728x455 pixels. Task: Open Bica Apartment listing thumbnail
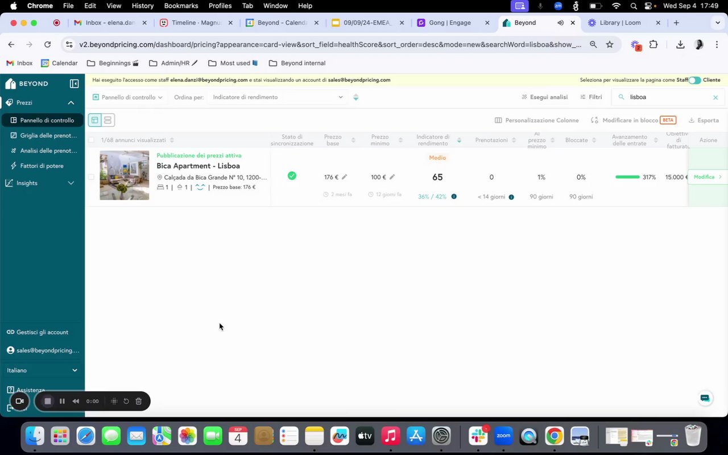click(x=125, y=175)
